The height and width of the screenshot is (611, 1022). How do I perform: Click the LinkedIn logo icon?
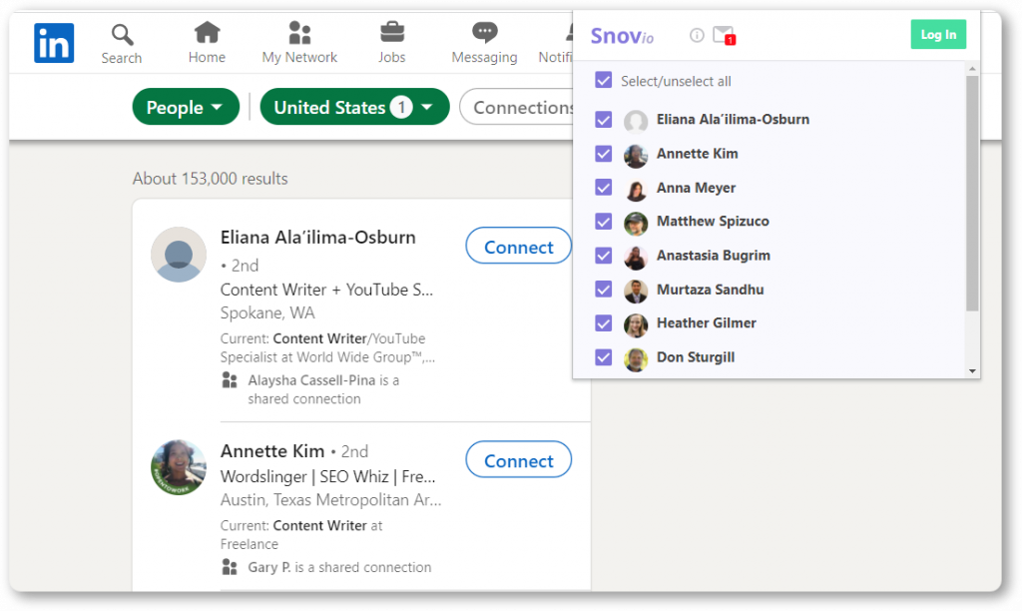tap(54, 43)
